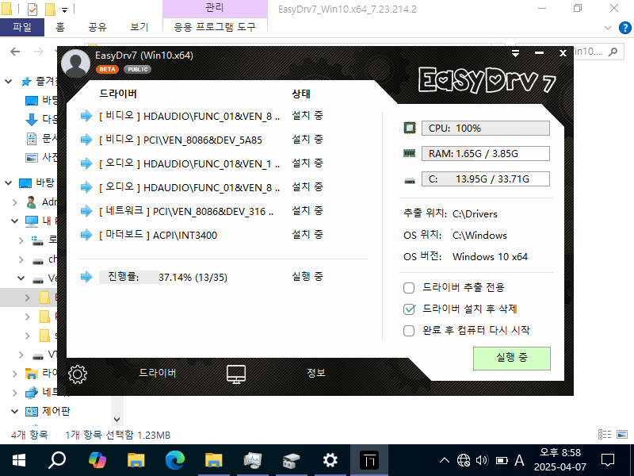Enable 완료 후 컴퓨터 다시 시작 checkbox

[409, 331]
